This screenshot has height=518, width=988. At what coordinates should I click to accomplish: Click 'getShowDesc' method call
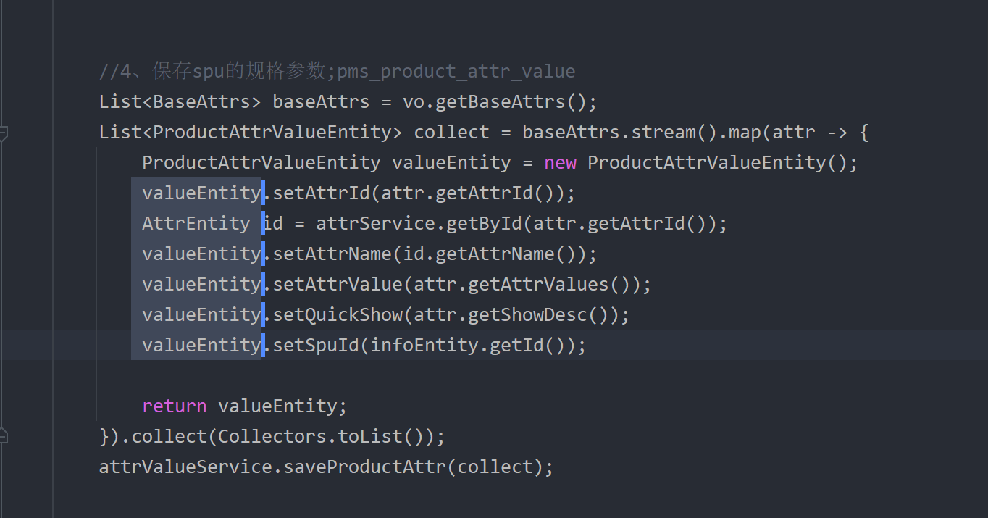point(527,314)
